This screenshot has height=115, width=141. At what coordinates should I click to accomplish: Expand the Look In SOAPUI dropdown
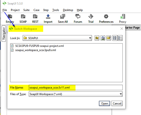(x=90, y=38)
